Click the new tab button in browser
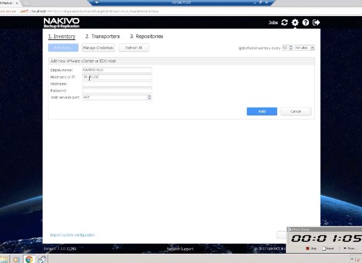 coord(27,3)
